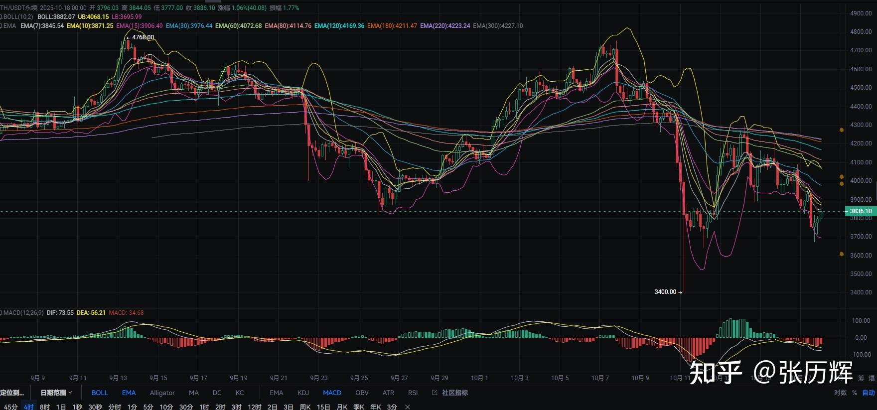Viewport: 877px width, 410px height.
Task: Click the MACD(12,26,9) legend icon
Action: [1, 313]
